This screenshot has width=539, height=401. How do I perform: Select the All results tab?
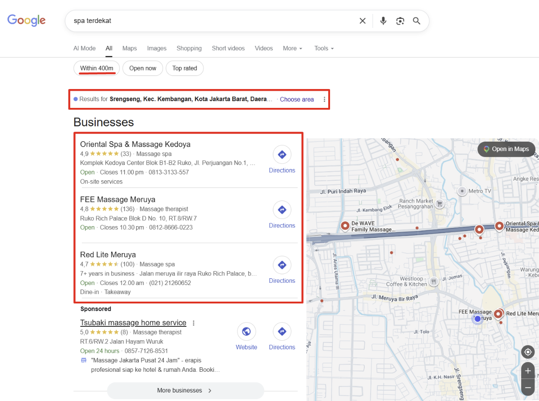109,49
